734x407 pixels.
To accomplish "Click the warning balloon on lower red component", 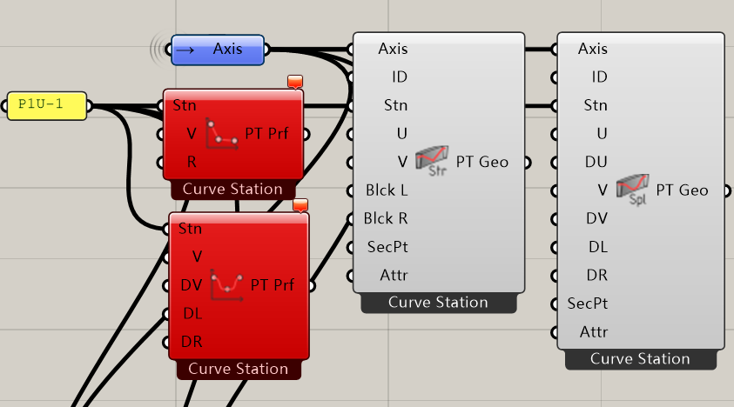I will coord(300,205).
